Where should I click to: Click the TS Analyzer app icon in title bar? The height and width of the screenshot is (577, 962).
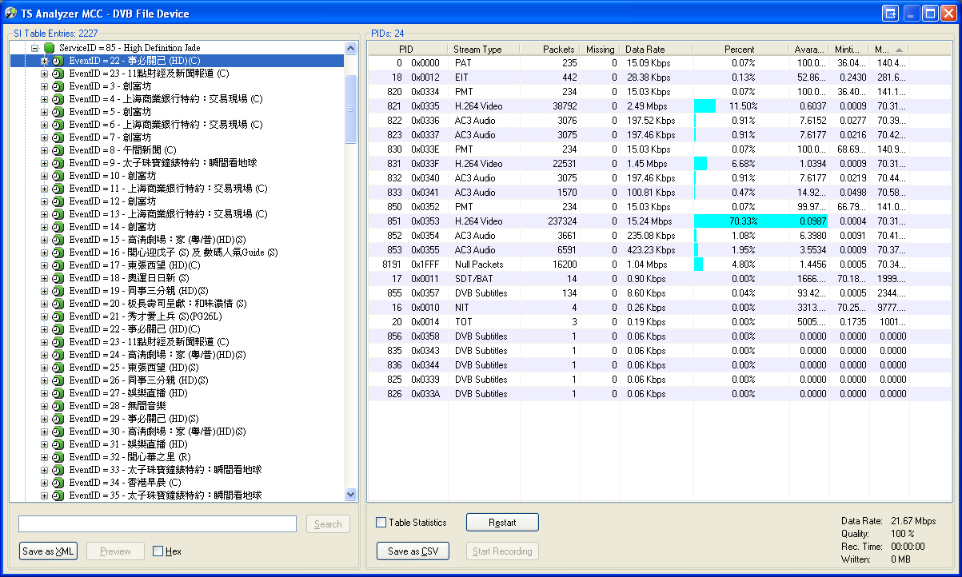click(11, 13)
